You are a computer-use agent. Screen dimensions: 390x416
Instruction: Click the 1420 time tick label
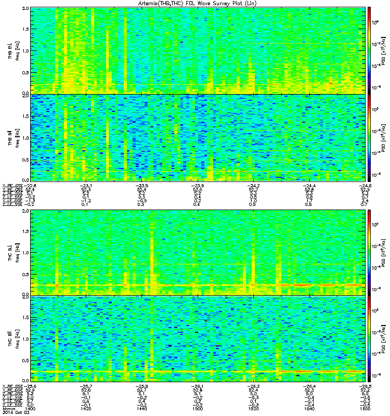click(86, 409)
